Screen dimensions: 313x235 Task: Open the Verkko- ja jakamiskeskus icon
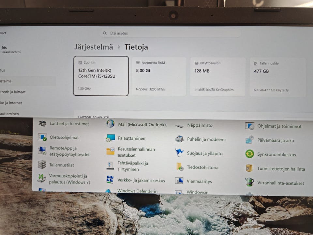[110, 180]
